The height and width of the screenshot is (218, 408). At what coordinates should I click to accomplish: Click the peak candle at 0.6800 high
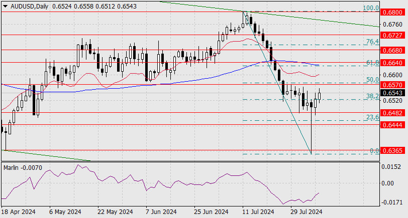243,20
